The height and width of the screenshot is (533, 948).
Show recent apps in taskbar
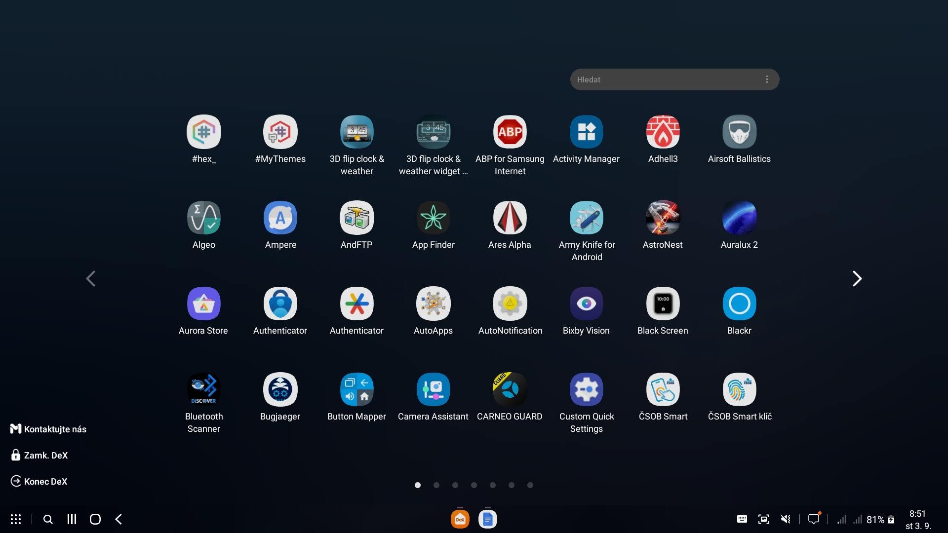72,519
